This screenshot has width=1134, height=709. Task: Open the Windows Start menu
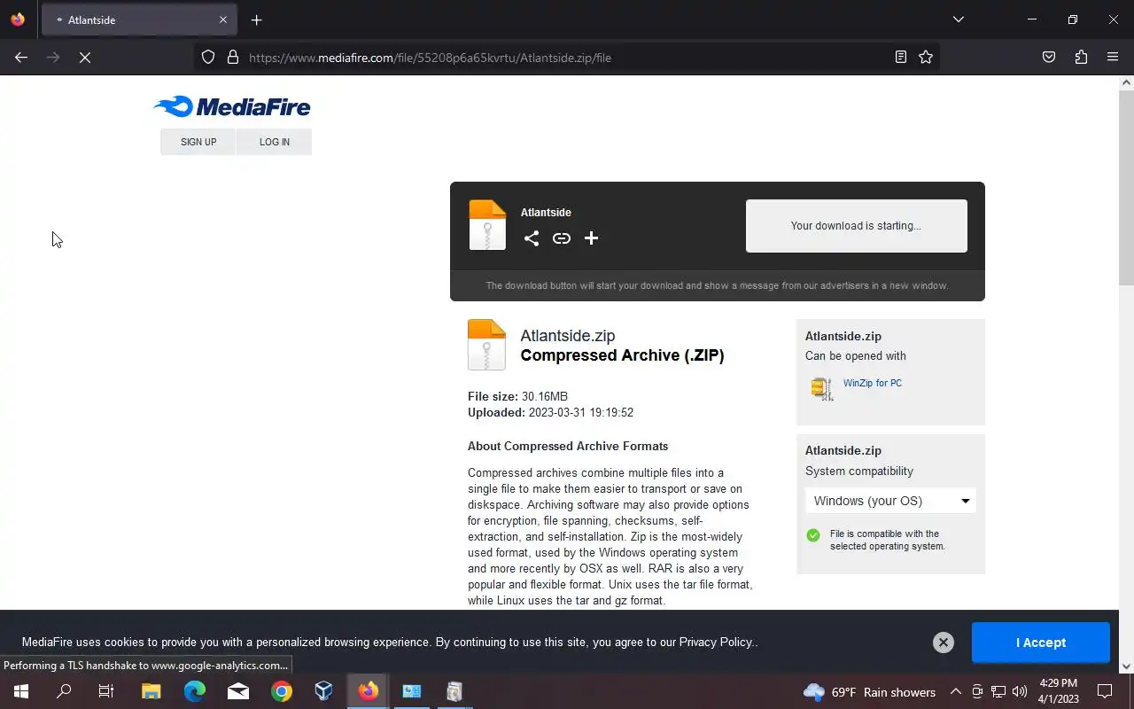click(x=21, y=691)
